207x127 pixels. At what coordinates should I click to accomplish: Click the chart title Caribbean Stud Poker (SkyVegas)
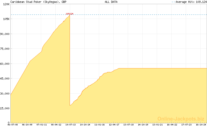[x=35, y=2]
